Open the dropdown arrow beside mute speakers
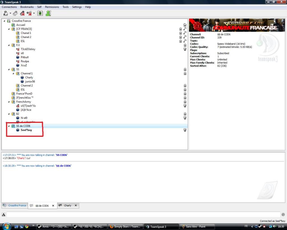Screen dimensions: 287x230 34,13
